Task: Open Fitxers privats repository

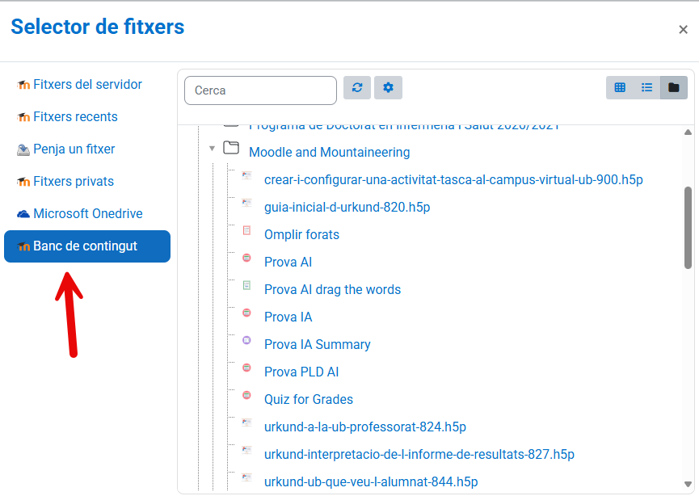Action: click(x=74, y=182)
